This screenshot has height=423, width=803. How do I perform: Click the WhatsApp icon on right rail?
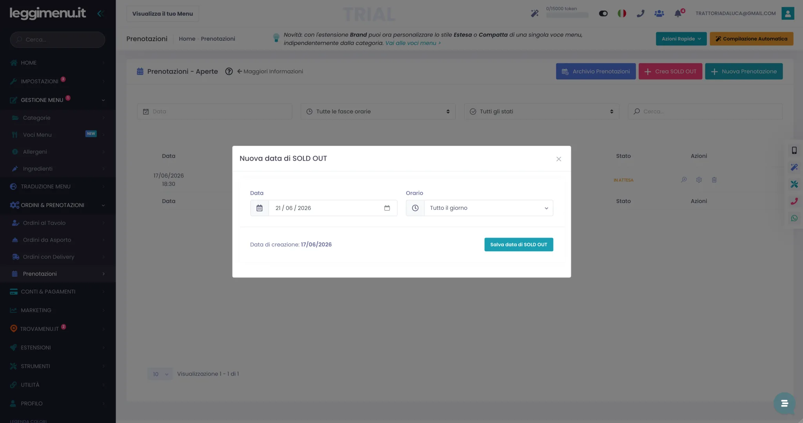click(794, 218)
